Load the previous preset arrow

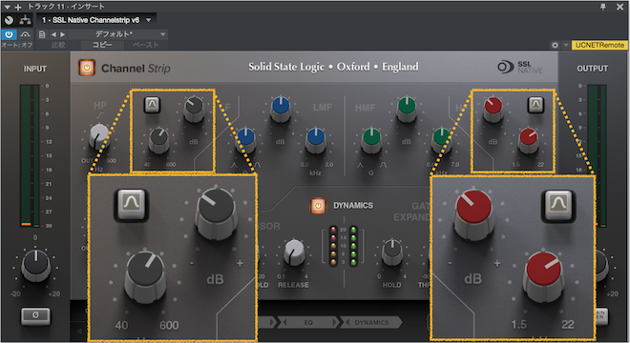click(53, 34)
